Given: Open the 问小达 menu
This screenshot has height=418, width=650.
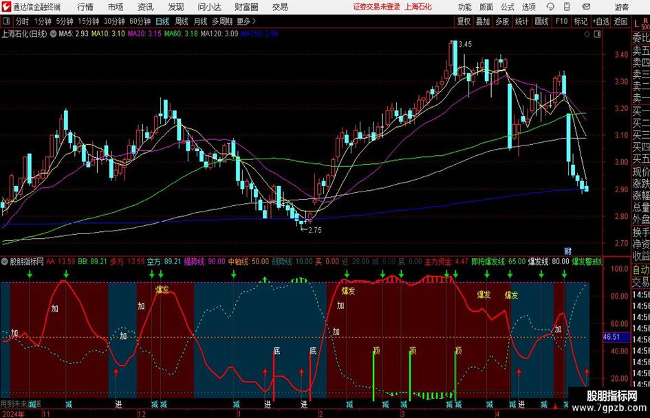Looking at the screenshot, I should point(209,7).
